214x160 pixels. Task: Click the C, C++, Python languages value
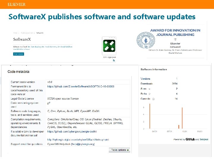(x=73, y=111)
